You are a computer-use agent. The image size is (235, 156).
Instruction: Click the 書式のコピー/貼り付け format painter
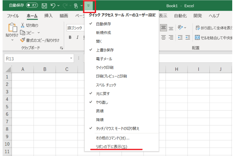[x=40, y=40]
